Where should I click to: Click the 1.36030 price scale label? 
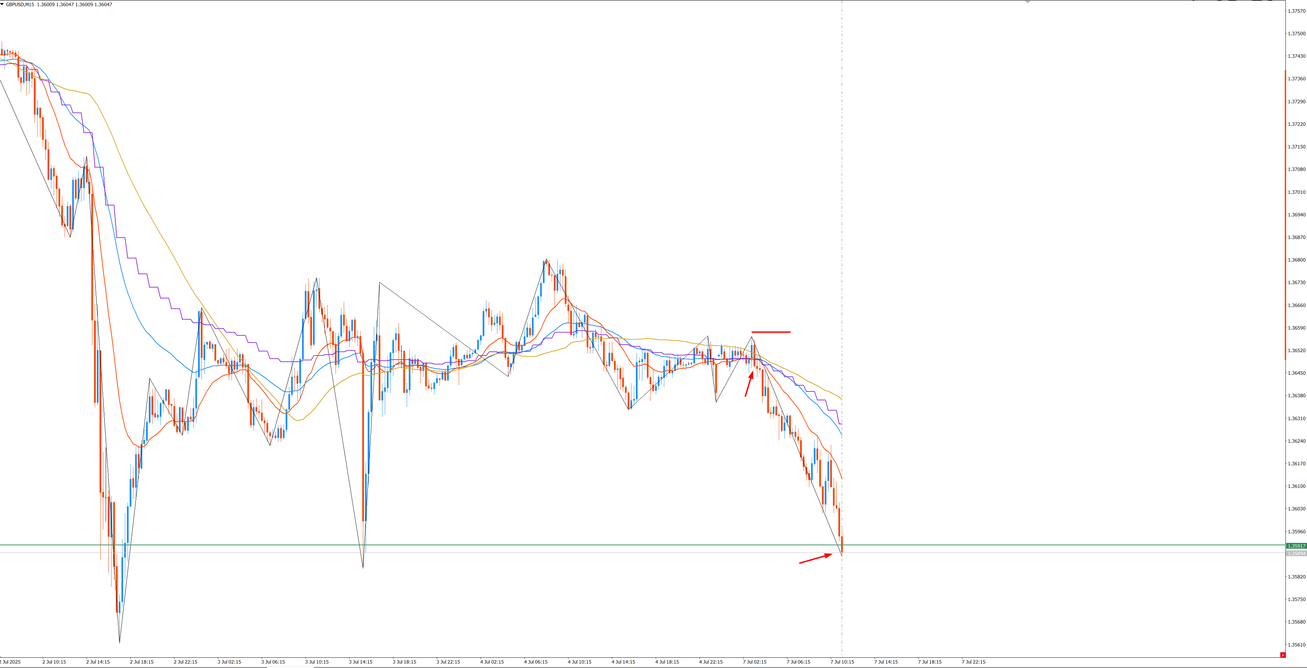[x=1296, y=508]
